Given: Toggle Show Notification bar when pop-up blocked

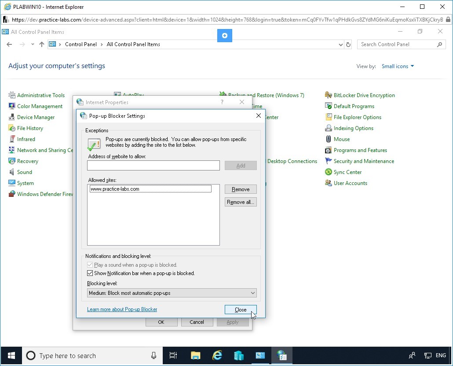Looking at the screenshot, I should pyautogui.click(x=90, y=273).
